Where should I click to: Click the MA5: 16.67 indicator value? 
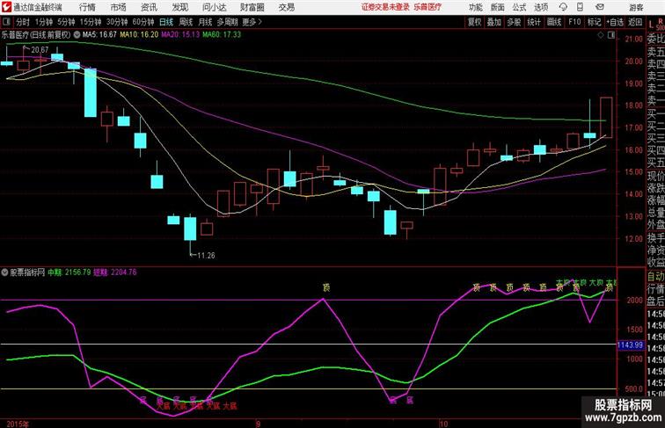pyautogui.click(x=99, y=35)
